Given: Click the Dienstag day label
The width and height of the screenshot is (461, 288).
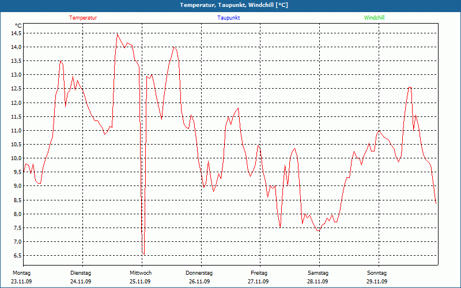Looking at the screenshot, I should 81,273.
